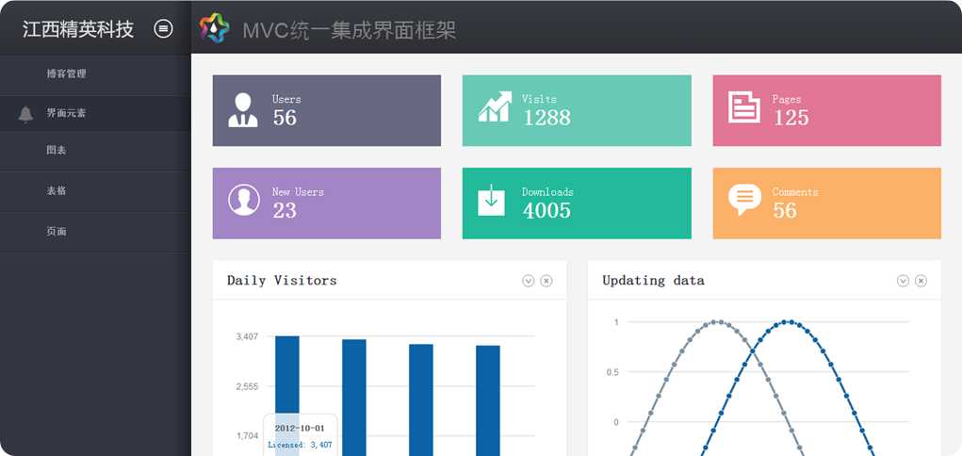The height and width of the screenshot is (456, 962).
Task: Open the New Users 23 card
Action: [x=326, y=204]
